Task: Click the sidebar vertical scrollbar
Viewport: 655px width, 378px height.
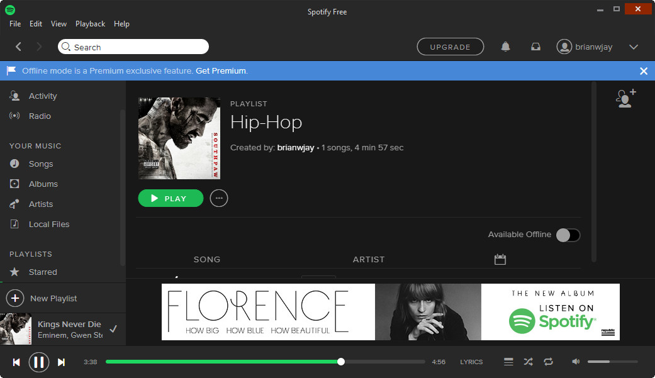Action: pos(123,187)
